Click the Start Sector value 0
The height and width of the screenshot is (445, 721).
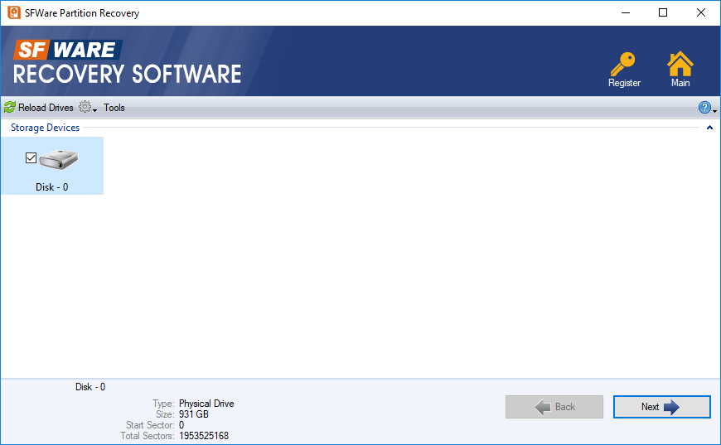point(181,425)
